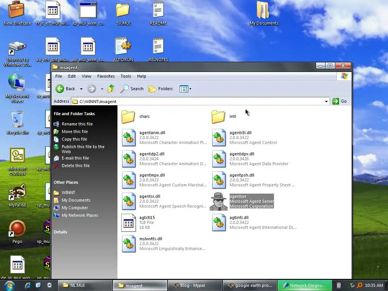Open the Views dropdown button
The height and width of the screenshot is (291, 388).
point(185,89)
